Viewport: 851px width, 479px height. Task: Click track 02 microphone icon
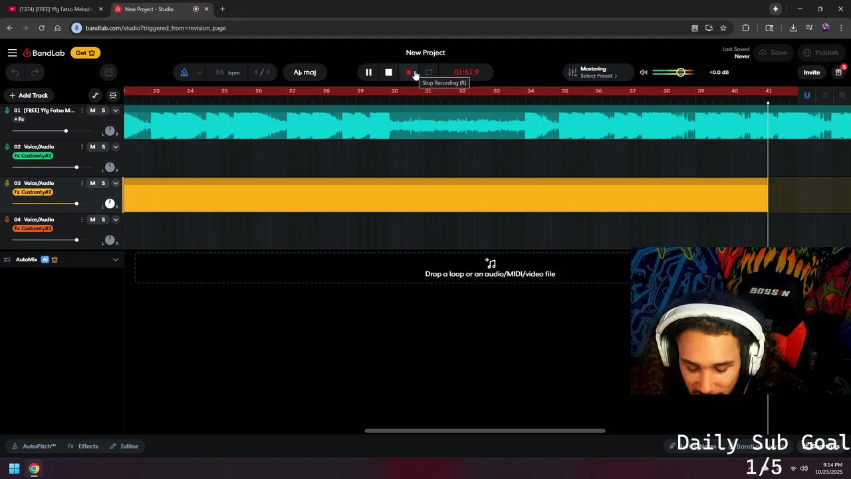click(x=7, y=146)
